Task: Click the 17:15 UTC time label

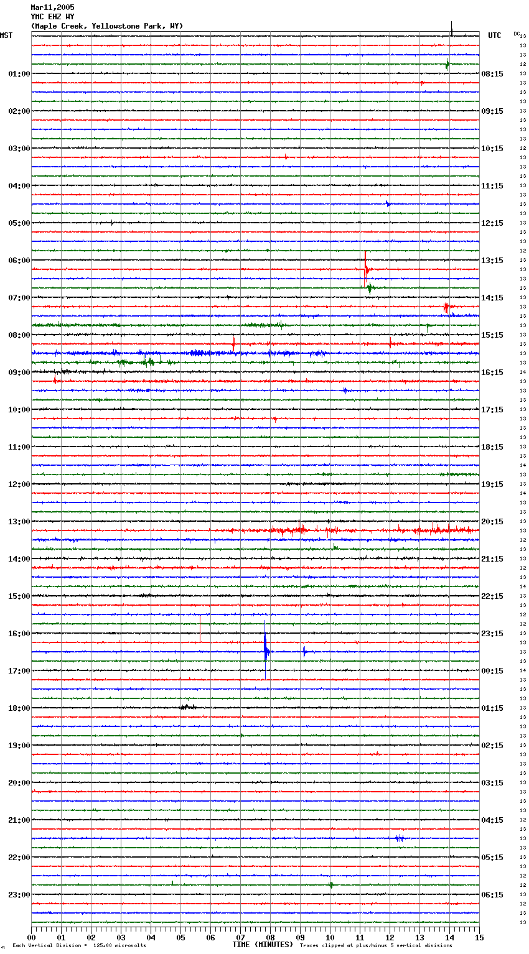Action: pos(492,410)
